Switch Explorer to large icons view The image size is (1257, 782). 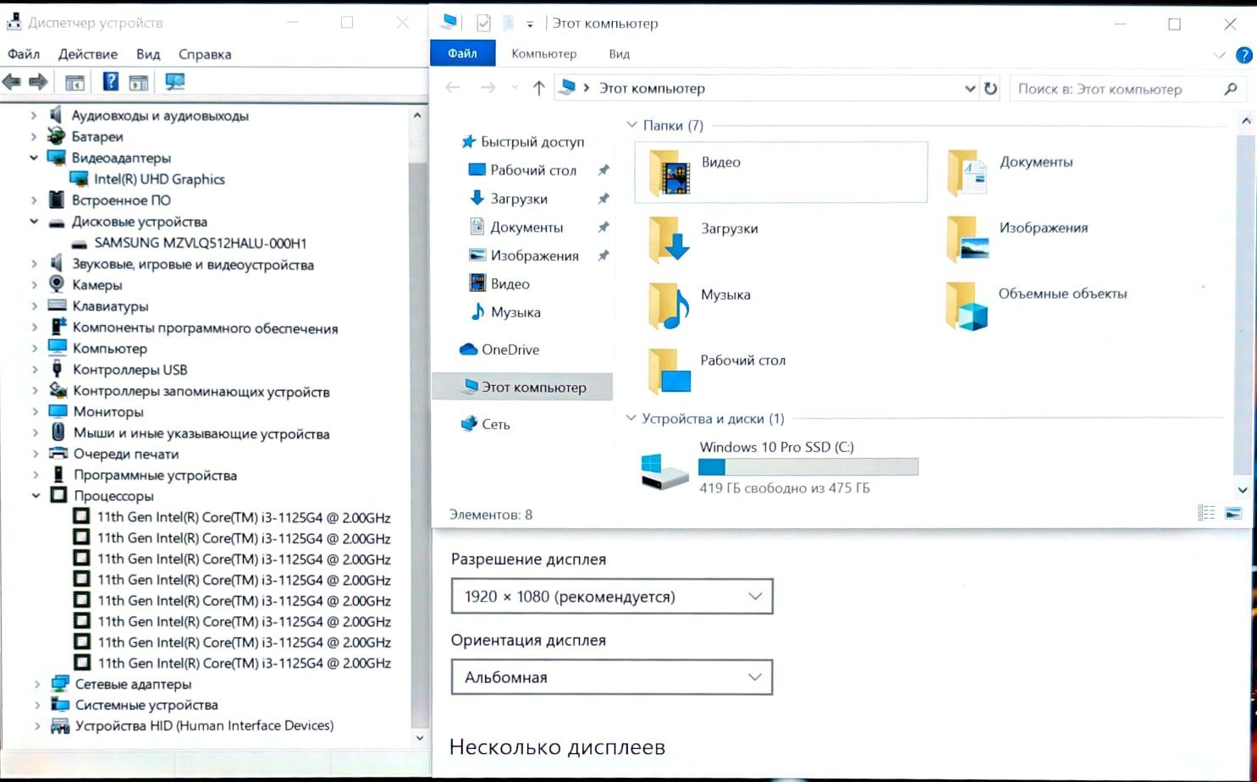pos(1233,513)
